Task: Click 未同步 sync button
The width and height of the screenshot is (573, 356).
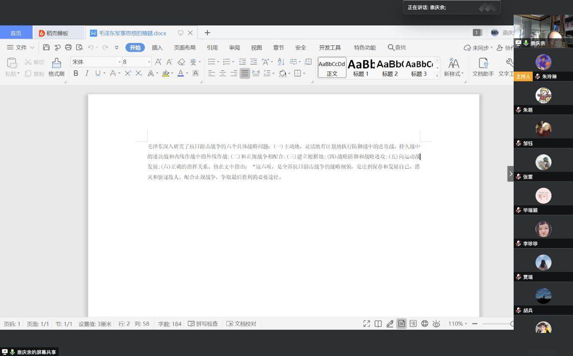Action: point(478,48)
